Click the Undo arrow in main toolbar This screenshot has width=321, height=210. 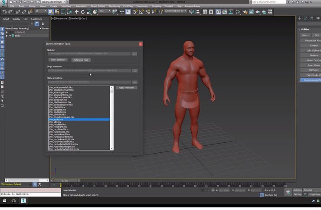click(4, 12)
